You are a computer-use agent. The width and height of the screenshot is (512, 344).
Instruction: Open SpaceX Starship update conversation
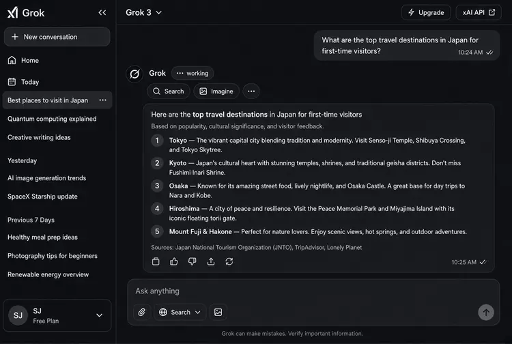click(x=42, y=197)
